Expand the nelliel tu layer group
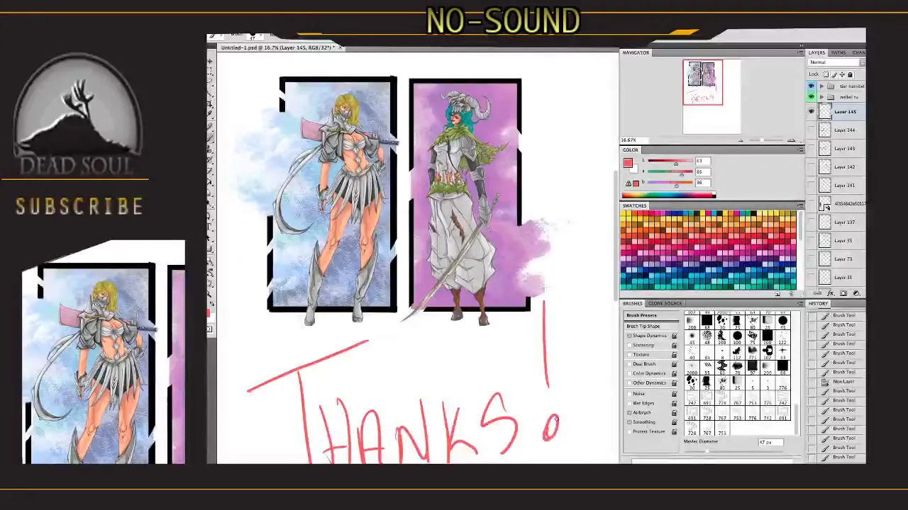The width and height of the screenshot is (908, 510). coord(821,96)
